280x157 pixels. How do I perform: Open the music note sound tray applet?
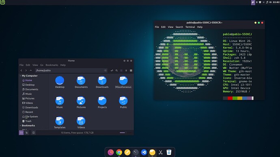tap(267, 2)
